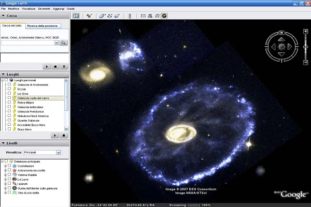This screenshot has height=207, width=311.
Task: Click the add placemark toolbar icon
Action: [89, 16]
